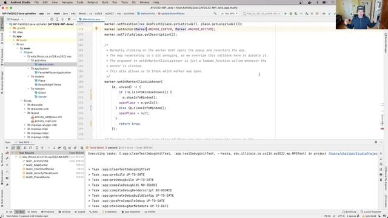Image resolution: width=388 pixels, height=218 pixels.
Task: Toggle show ignored tests filter
Action: [18, 148]
